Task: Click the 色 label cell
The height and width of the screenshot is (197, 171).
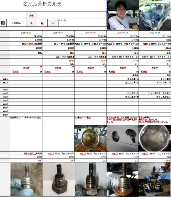Action: coord(31,23)
